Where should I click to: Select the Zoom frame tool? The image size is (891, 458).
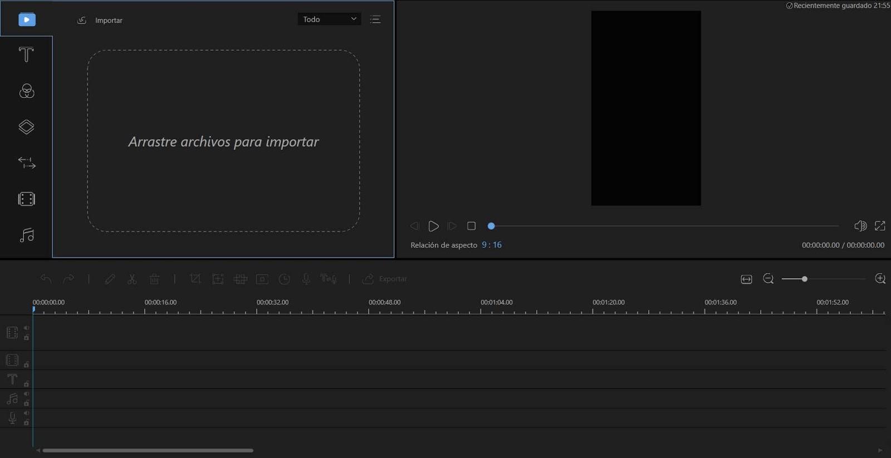218,279
